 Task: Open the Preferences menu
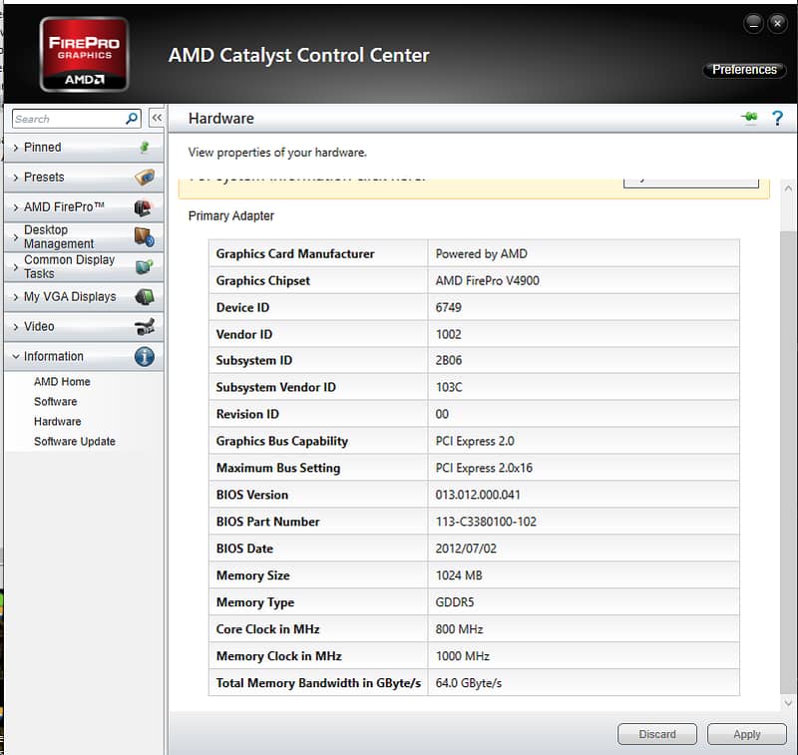pos(744,70)
